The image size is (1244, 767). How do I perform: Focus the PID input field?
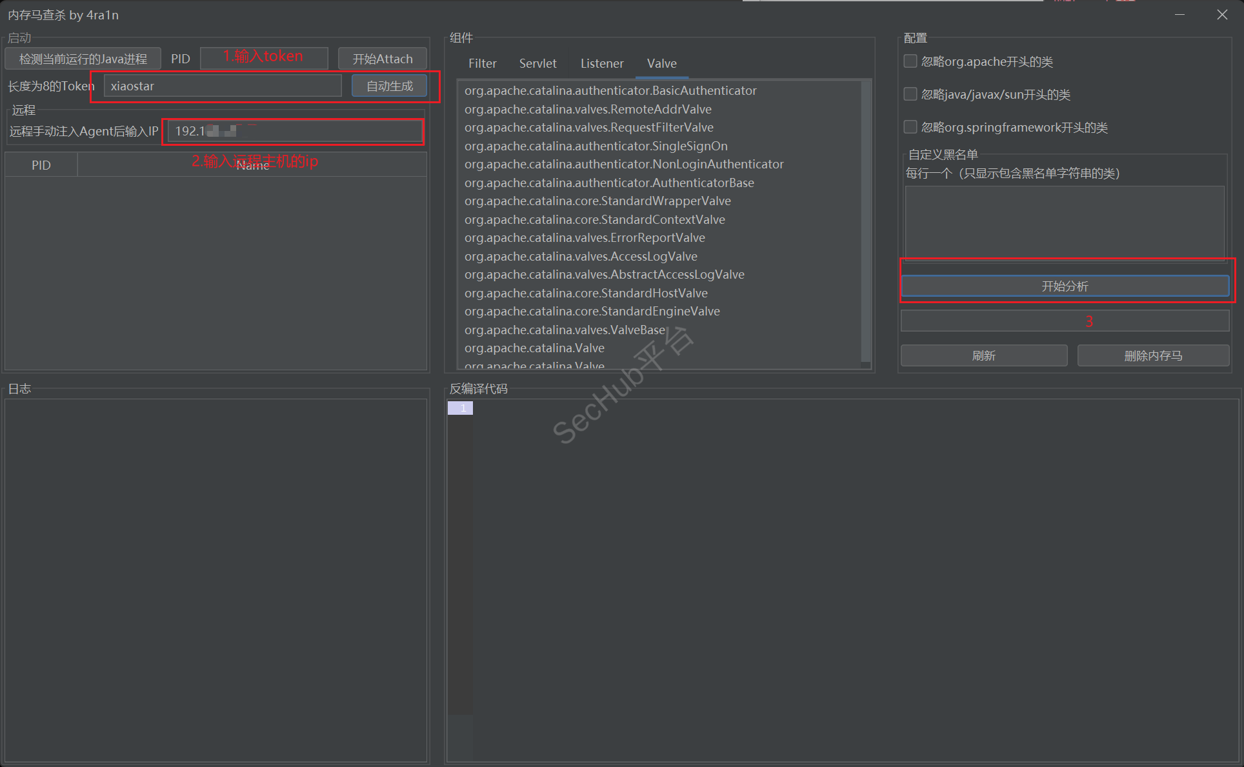tap(264, 58)
